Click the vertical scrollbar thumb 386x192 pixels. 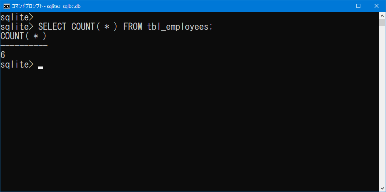382,22
